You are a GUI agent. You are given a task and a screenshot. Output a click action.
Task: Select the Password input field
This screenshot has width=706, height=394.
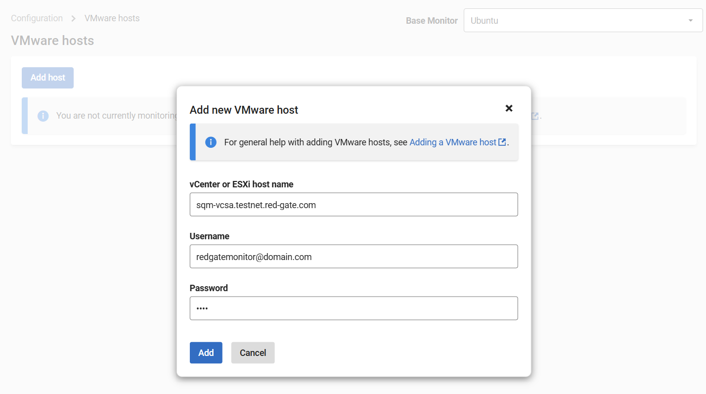tap(353, 308)
